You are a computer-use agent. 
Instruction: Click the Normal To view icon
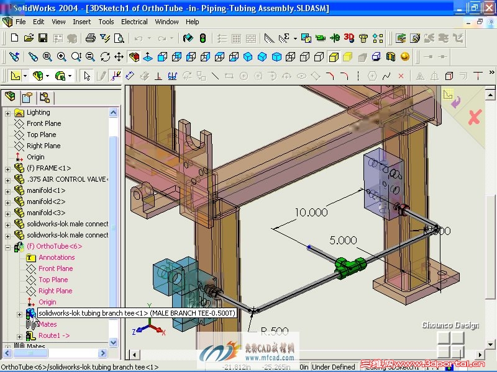[x=148, y=57]
